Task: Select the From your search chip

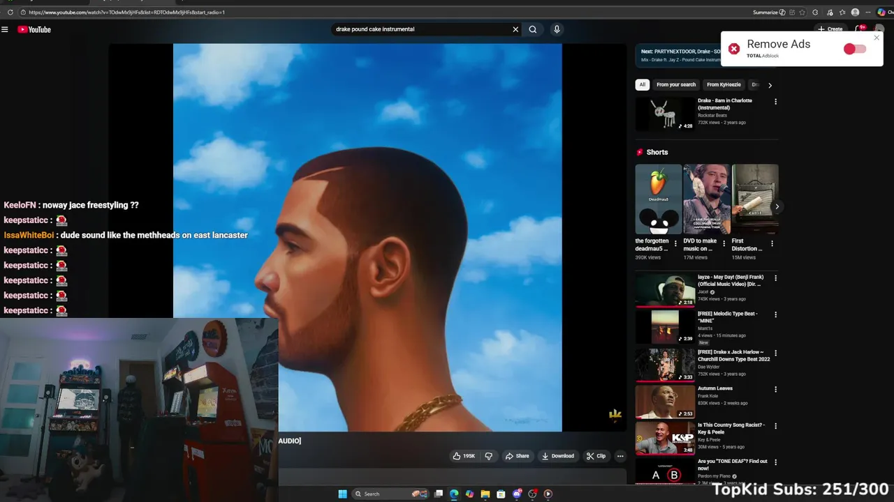Action: coord(676,84)
